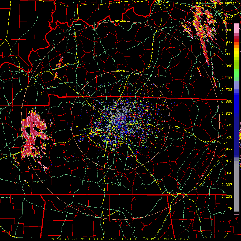Click the "0.253" color scale value
Image resolution: width=241 pixels, height=241 pixels.
227,197
